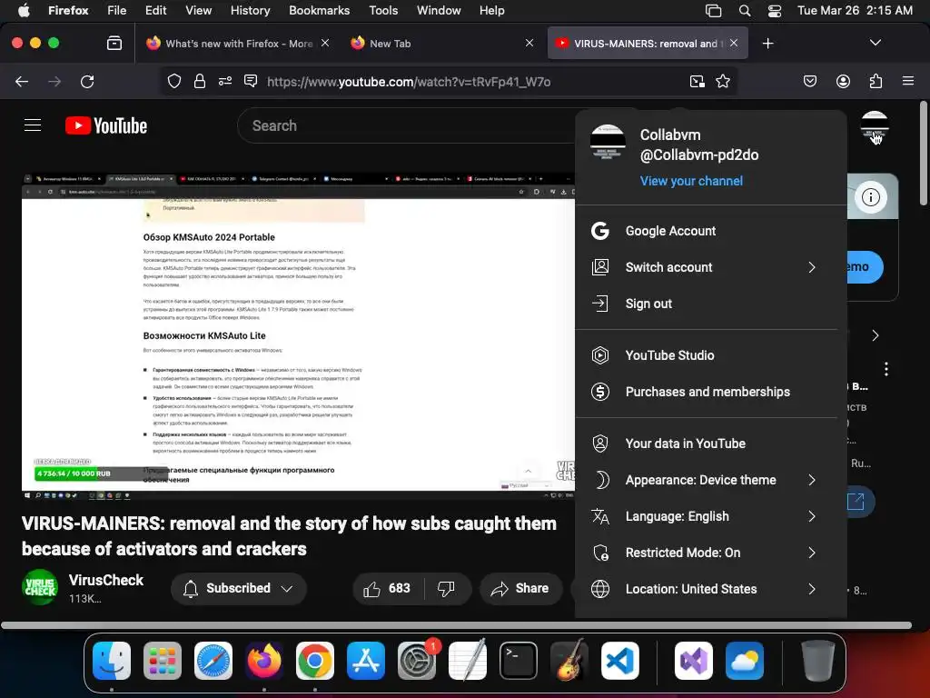This screenshot has width=930, height=698.
Task: Bookmark this page with the star
Action: [x=722, y=81]
